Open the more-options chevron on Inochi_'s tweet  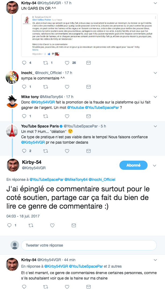[x=155, y=73]
